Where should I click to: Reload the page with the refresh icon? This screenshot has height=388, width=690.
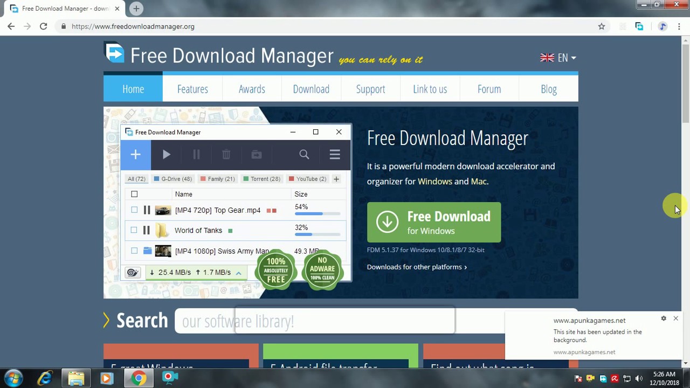tap(44, 26)
